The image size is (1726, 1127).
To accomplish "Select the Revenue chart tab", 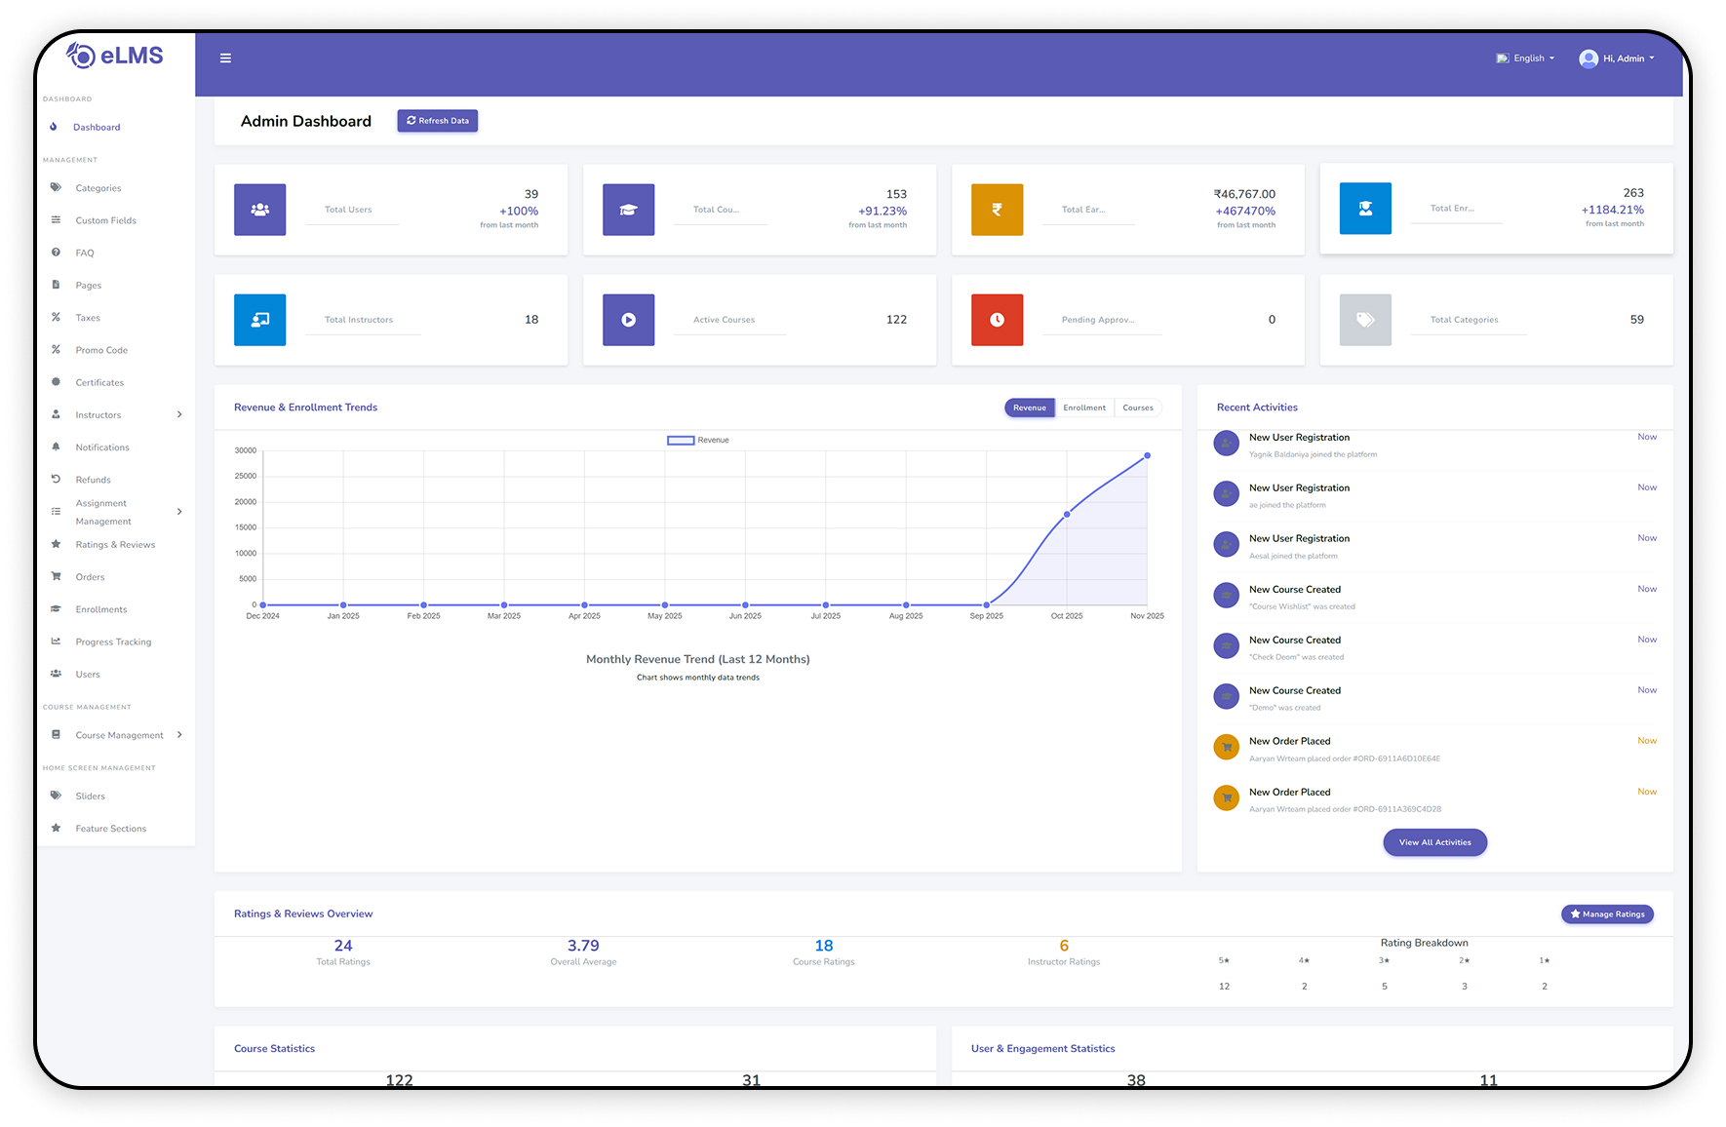I will pos(1029,408).
